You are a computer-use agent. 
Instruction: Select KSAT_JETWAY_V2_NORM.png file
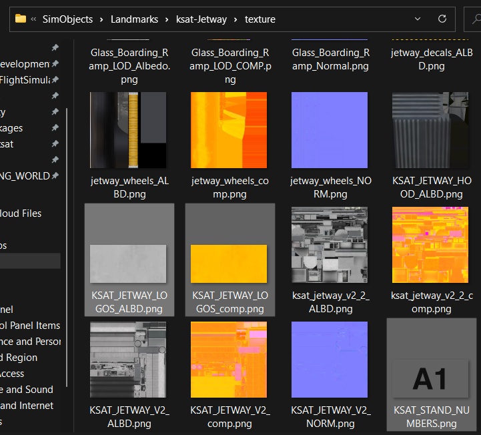pyautogui.click(x=330, y=360)
